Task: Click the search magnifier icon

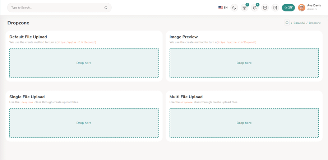Action: [x=106, y=8]
